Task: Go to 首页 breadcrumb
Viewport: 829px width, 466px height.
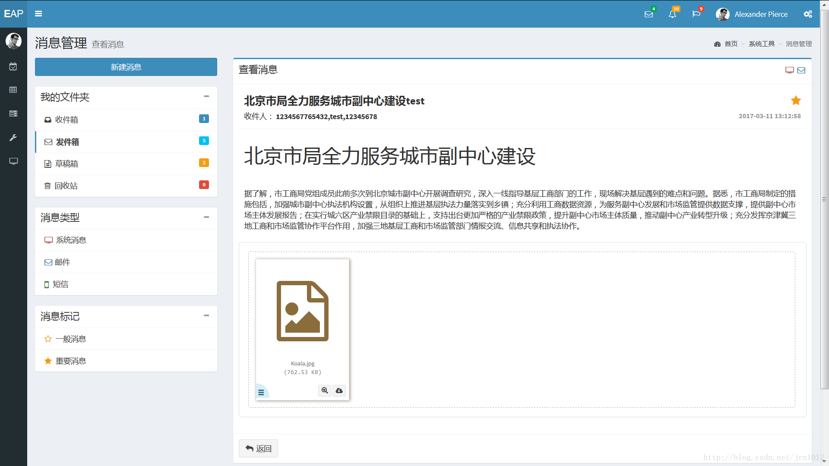Action: [731, 44]
